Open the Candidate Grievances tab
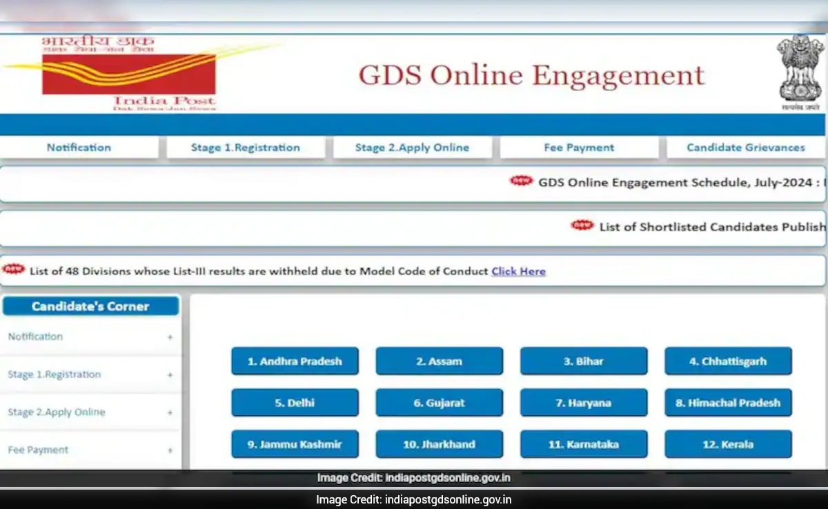The image size is (828, 509). point(745,148)
